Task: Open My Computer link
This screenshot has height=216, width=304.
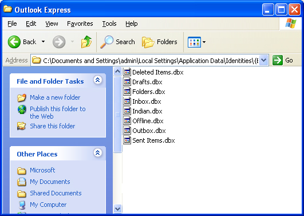Action: 48,205
